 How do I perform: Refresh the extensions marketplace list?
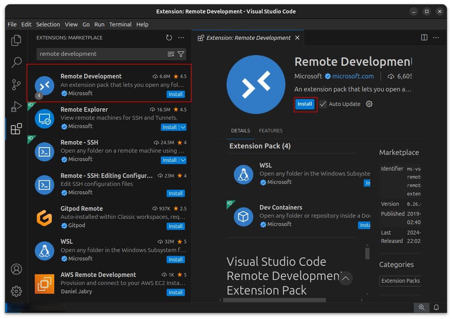(169, 37)
